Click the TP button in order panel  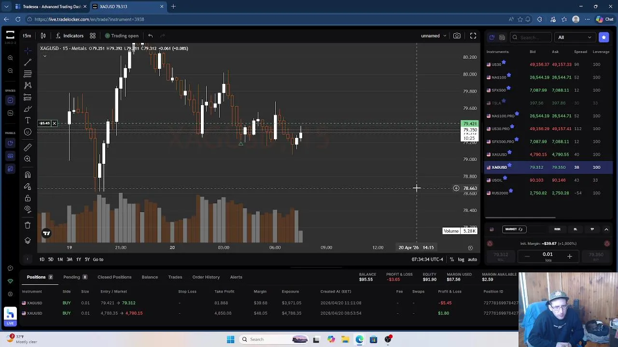click(592, 229)
